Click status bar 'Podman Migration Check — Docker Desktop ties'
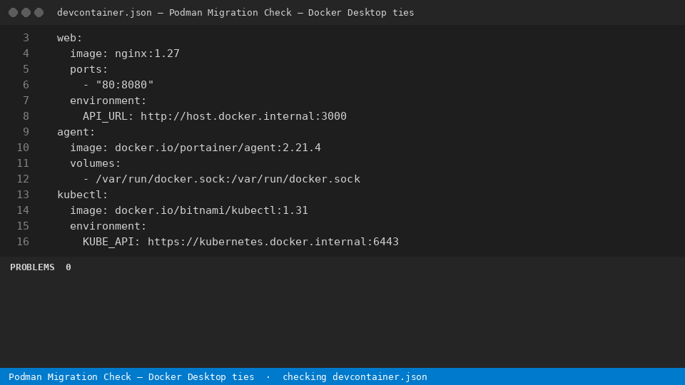The width and height of the screenshot is (685, 385). (131, 377)
